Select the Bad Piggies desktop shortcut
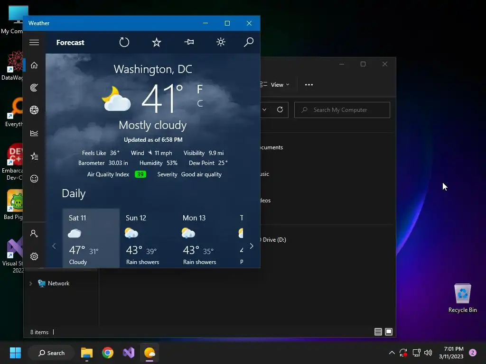Viewport: 486px width, 364px height. point(13,205)
